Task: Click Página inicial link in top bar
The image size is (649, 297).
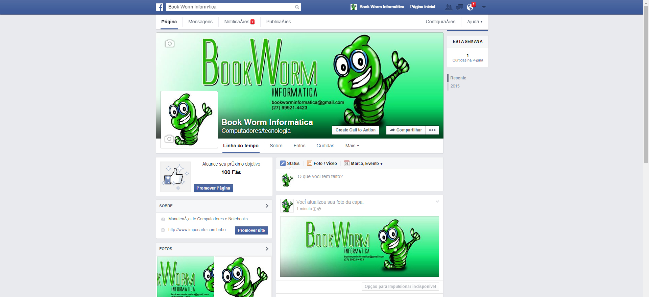Action: point(423,7)
